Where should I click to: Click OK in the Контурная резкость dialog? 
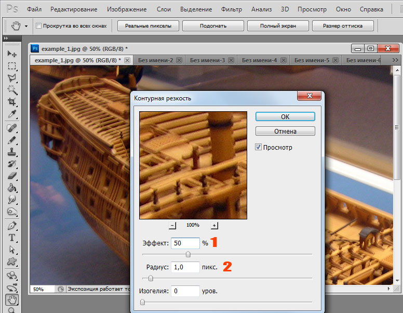coord(285,116)
